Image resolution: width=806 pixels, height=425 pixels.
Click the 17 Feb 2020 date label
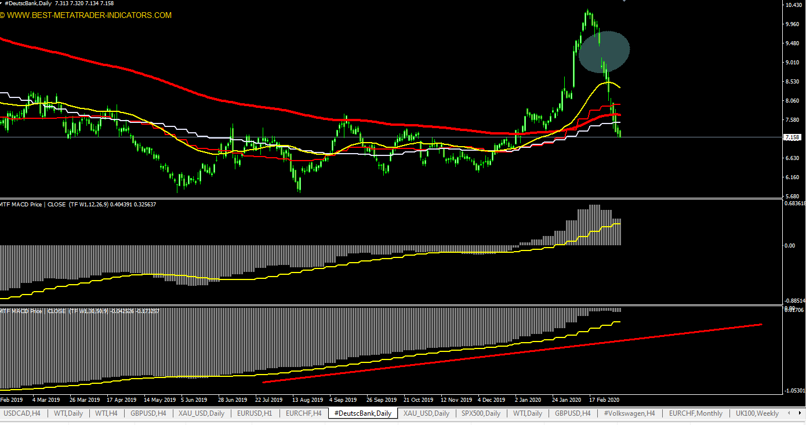click(x=604, y=400)
